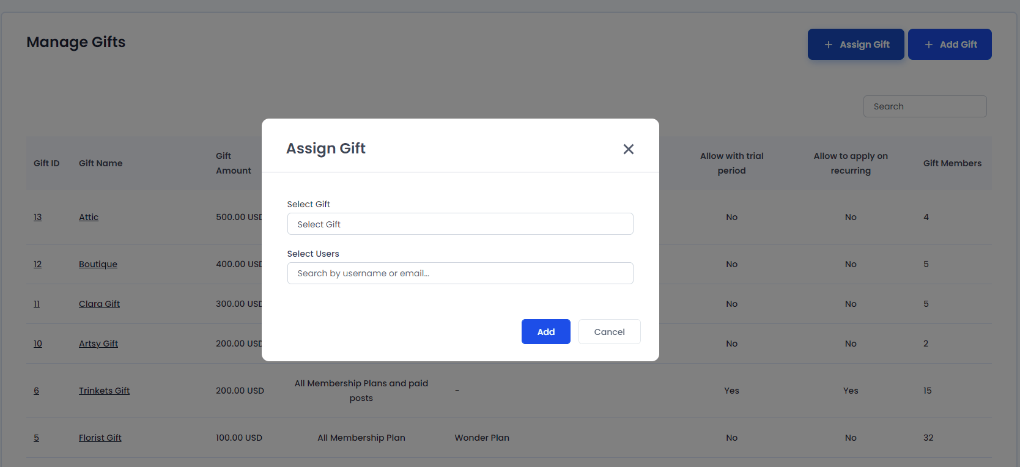1020x467 pixels.
Task: Open the Florist Gift link
Action: pos(100,438)
